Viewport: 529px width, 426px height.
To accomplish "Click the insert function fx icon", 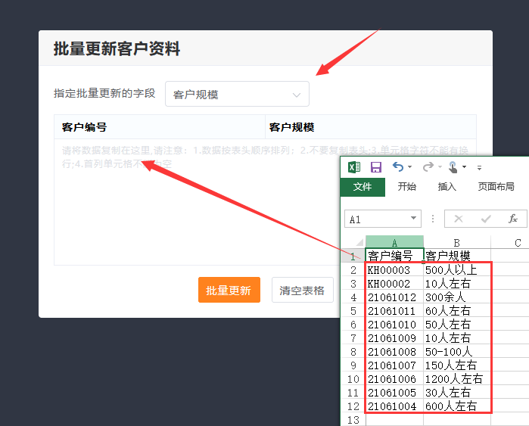I will [512, 219].
